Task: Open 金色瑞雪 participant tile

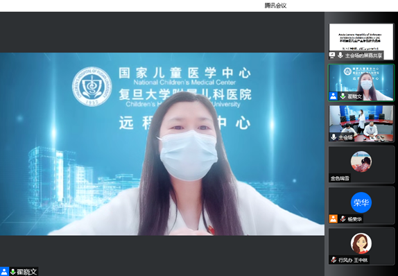Action: pos(361,164)
